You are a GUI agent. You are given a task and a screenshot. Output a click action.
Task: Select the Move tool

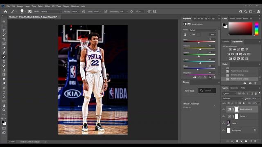coord(4,22)
